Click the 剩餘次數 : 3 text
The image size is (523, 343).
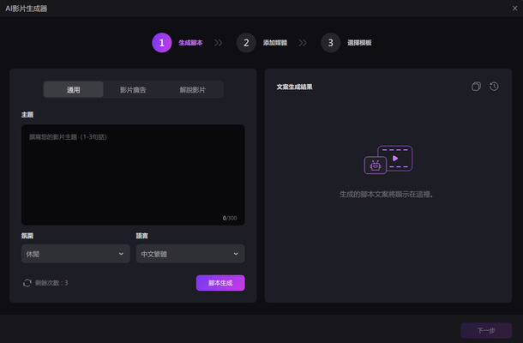51,283
